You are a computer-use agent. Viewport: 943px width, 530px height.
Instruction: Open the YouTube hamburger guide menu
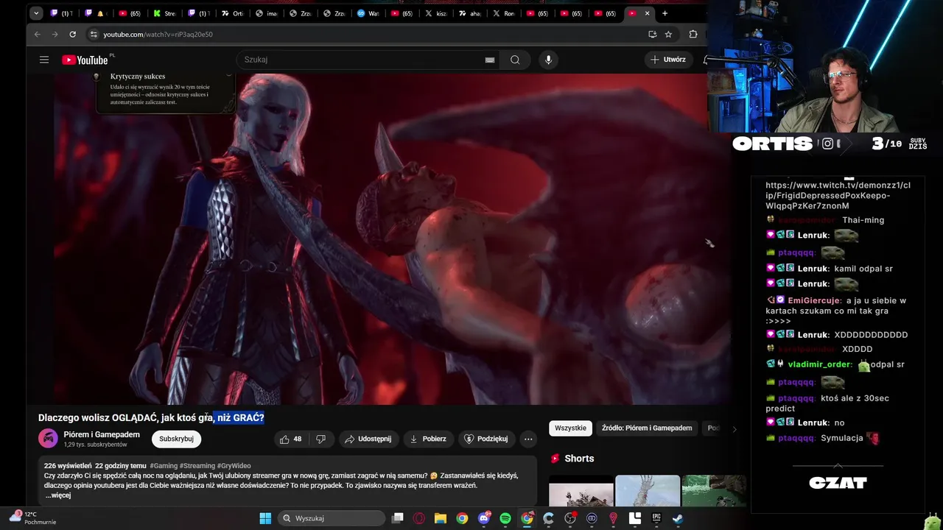coord(44,60)
